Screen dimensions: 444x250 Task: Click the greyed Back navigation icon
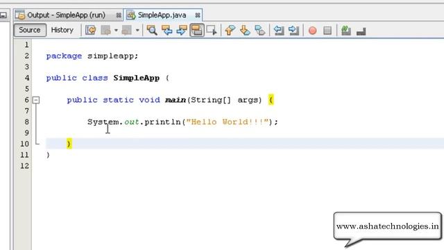click(106, 30)
